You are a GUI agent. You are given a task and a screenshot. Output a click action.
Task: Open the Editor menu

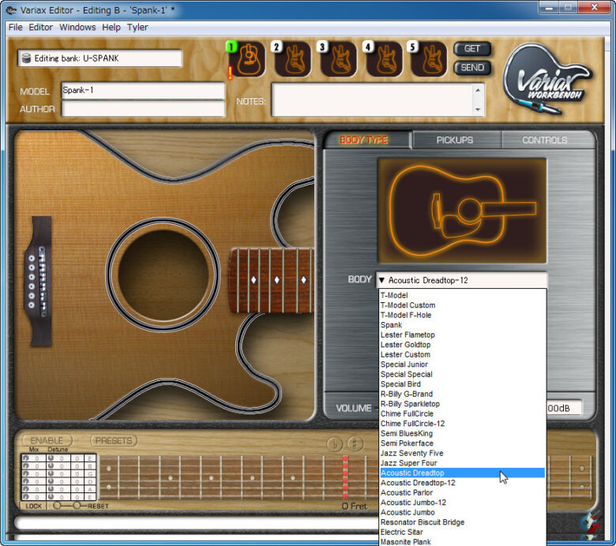[40, 27]
